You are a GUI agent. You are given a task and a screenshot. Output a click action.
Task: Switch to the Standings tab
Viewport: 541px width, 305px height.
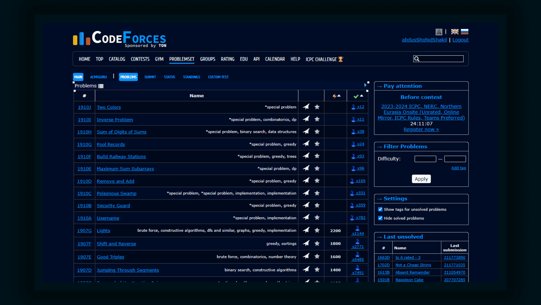[191, 77]
